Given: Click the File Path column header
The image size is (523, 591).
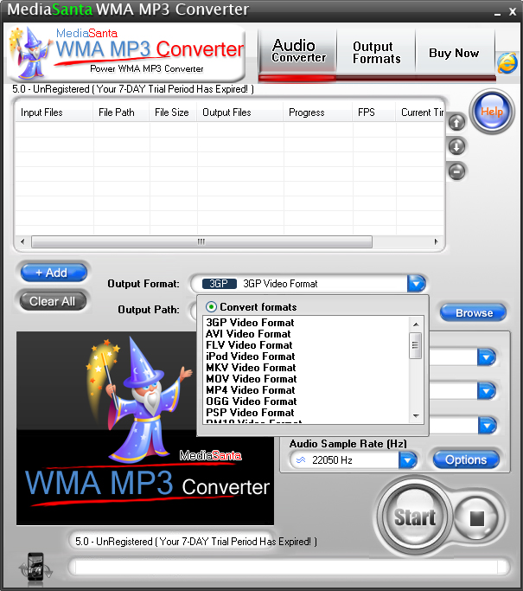Looking at the screenshot, I should (120, 112).
